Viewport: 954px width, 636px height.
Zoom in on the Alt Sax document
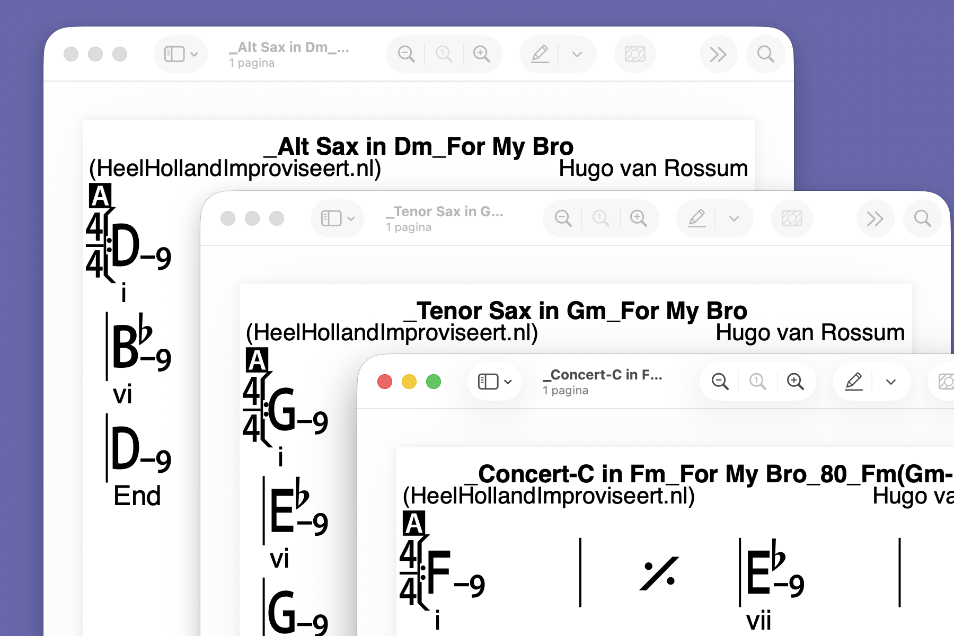[482, 54]
